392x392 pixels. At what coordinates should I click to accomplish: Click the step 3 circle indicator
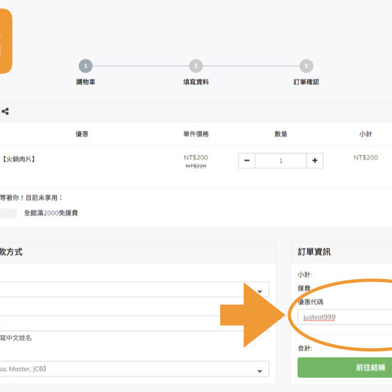[306, 66]
